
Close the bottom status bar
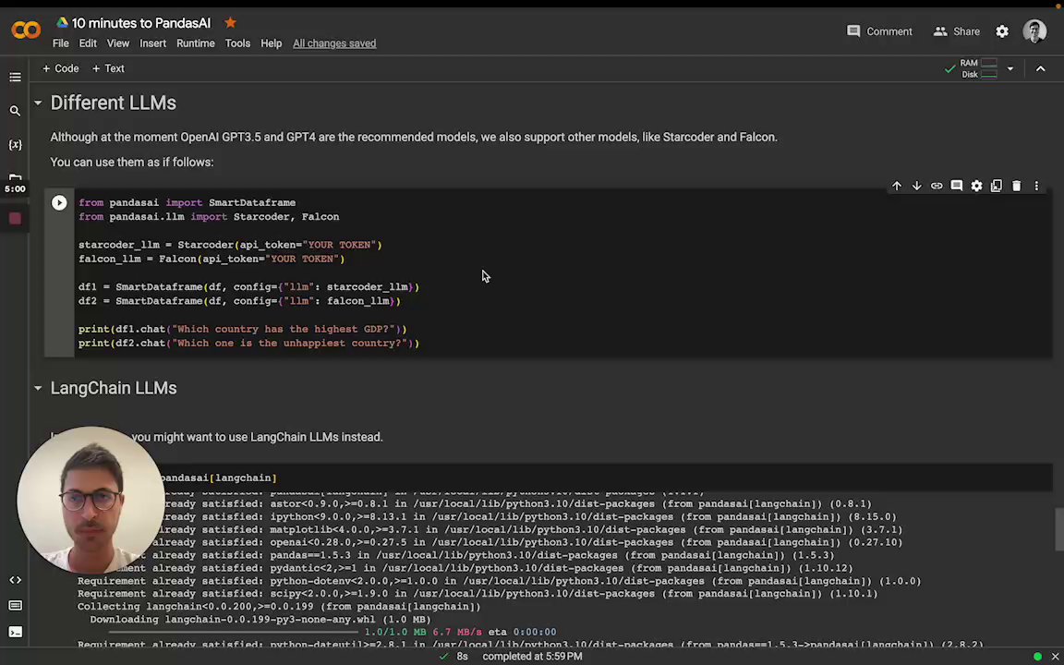1055,656
